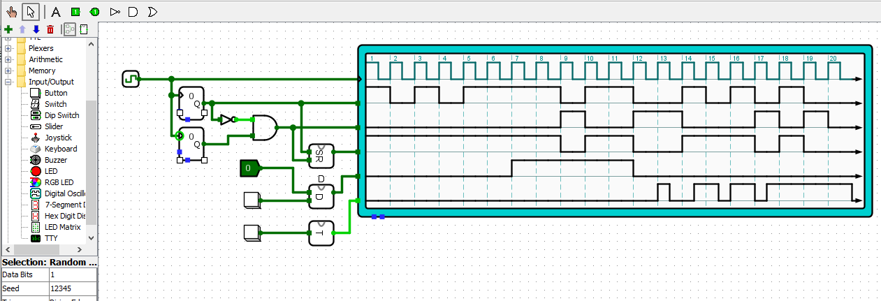Show circuit appearance view icon
Image resolution: width=881 pixels, height=301 pixels.
84,29
